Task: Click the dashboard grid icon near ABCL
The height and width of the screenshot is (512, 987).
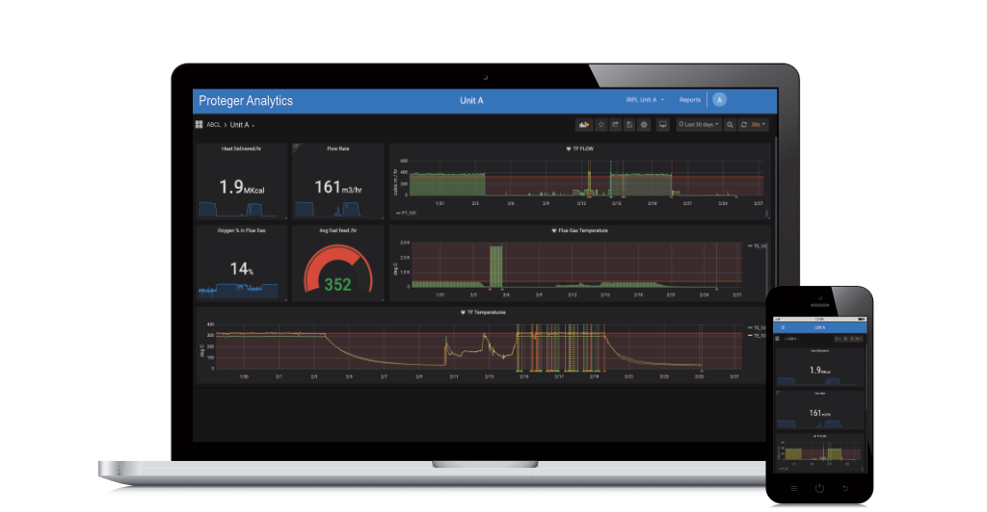Action: 200,125
